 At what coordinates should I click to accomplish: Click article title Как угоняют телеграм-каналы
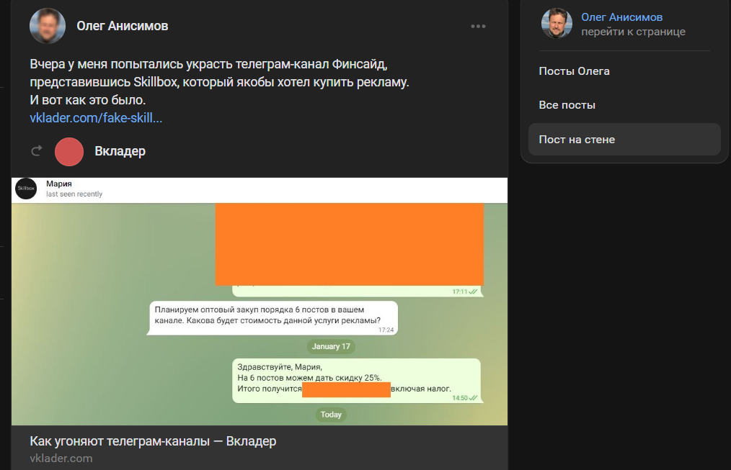click(153, 440)
